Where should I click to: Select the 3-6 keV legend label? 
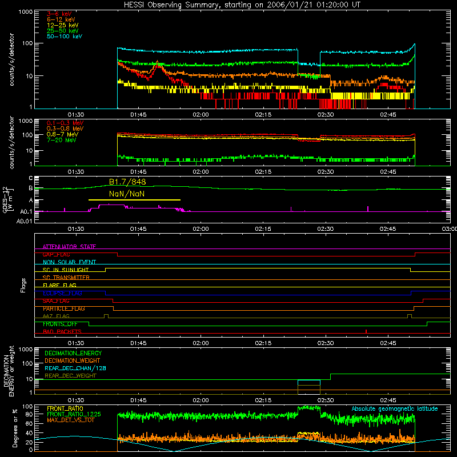click(x=59, y=14)
